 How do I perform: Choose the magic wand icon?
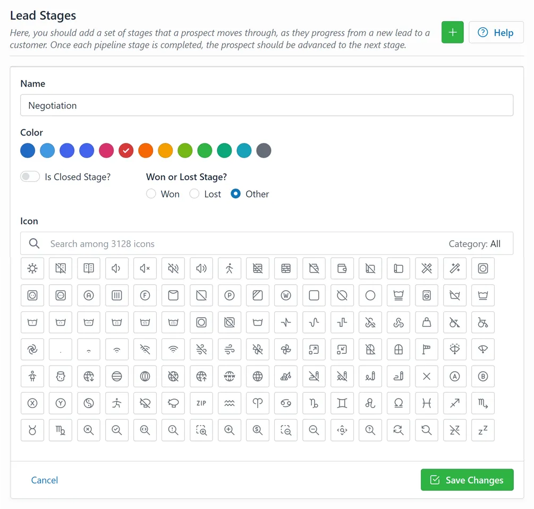tap(455, 268)
